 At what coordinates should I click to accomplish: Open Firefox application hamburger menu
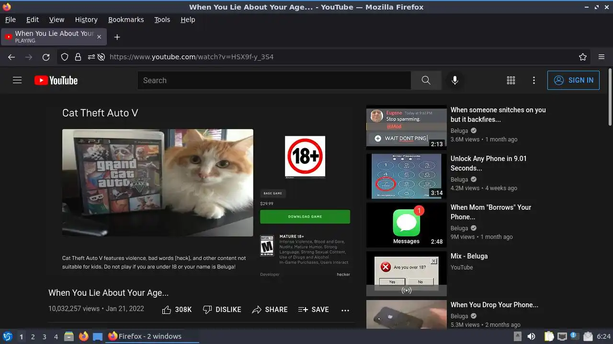pos(602,57)
